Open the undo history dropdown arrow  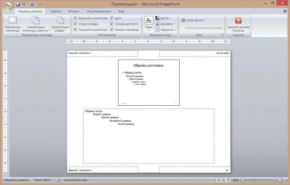[x=27, y=4]
